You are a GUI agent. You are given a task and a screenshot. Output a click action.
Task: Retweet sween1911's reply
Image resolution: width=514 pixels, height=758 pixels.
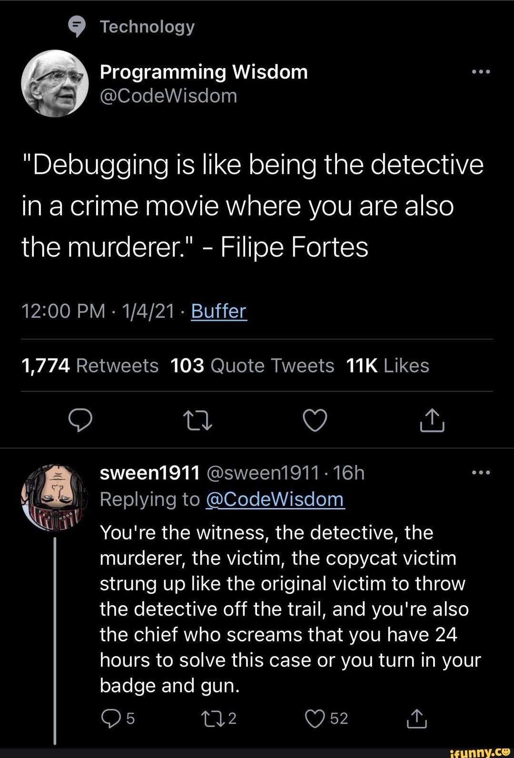click(x=219, y=718)
